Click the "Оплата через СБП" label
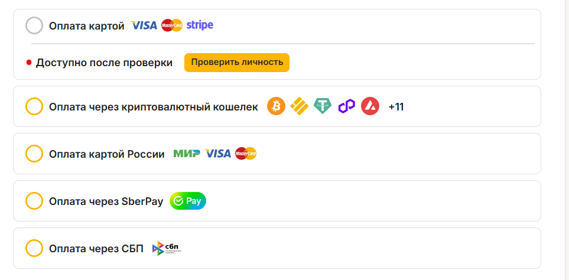 (x=96, y=248)
